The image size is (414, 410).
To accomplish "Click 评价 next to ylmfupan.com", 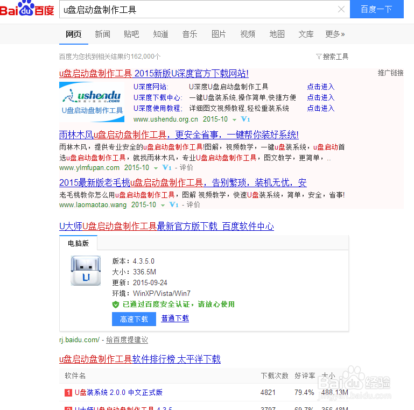I will tap(186, 167).
